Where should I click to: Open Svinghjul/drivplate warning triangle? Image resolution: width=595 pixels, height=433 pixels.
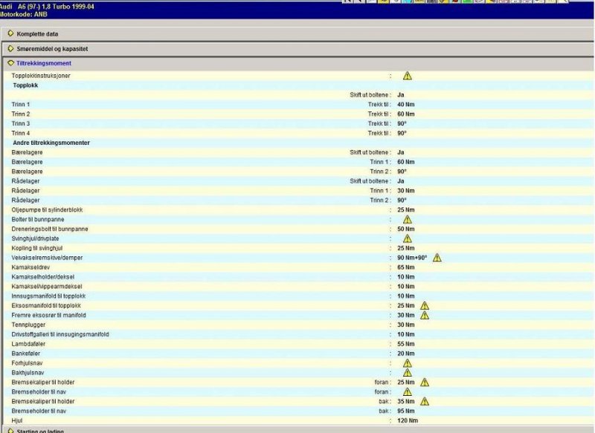407,238
